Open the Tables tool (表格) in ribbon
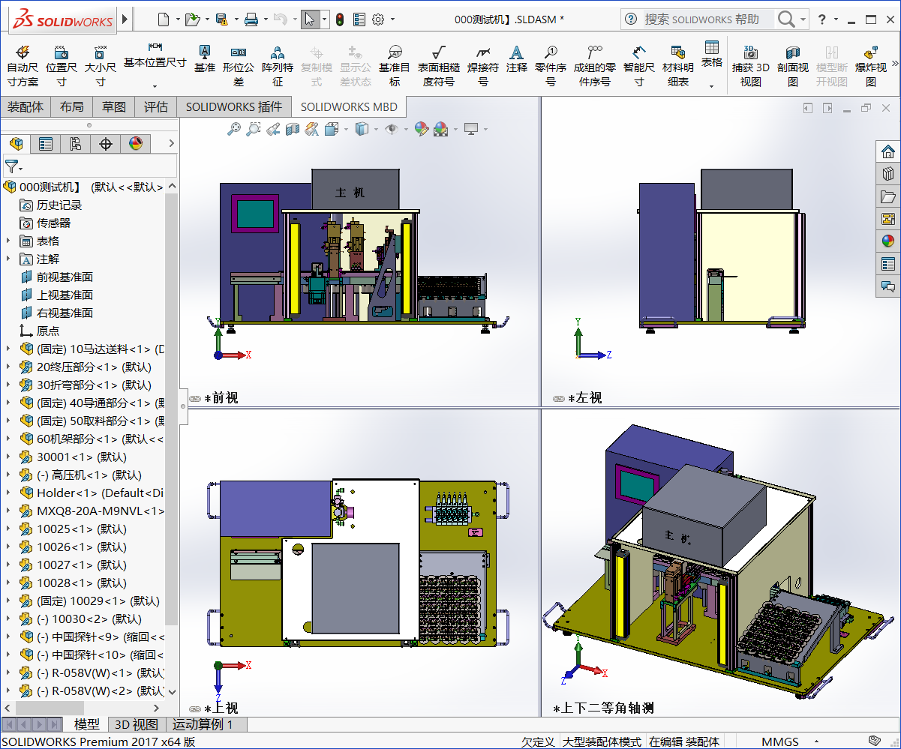 coord(712,65)
